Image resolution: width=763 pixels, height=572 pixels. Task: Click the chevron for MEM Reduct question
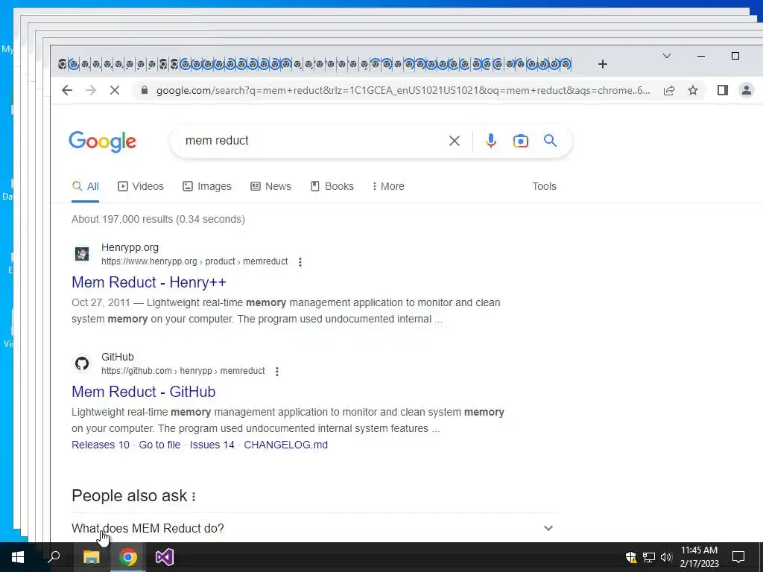point(548,528)
